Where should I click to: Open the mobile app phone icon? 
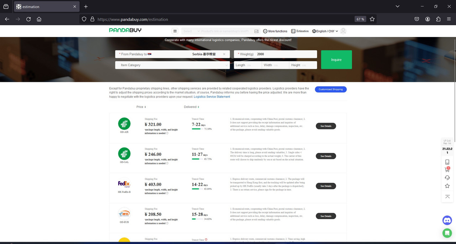(x=447, y=162)
